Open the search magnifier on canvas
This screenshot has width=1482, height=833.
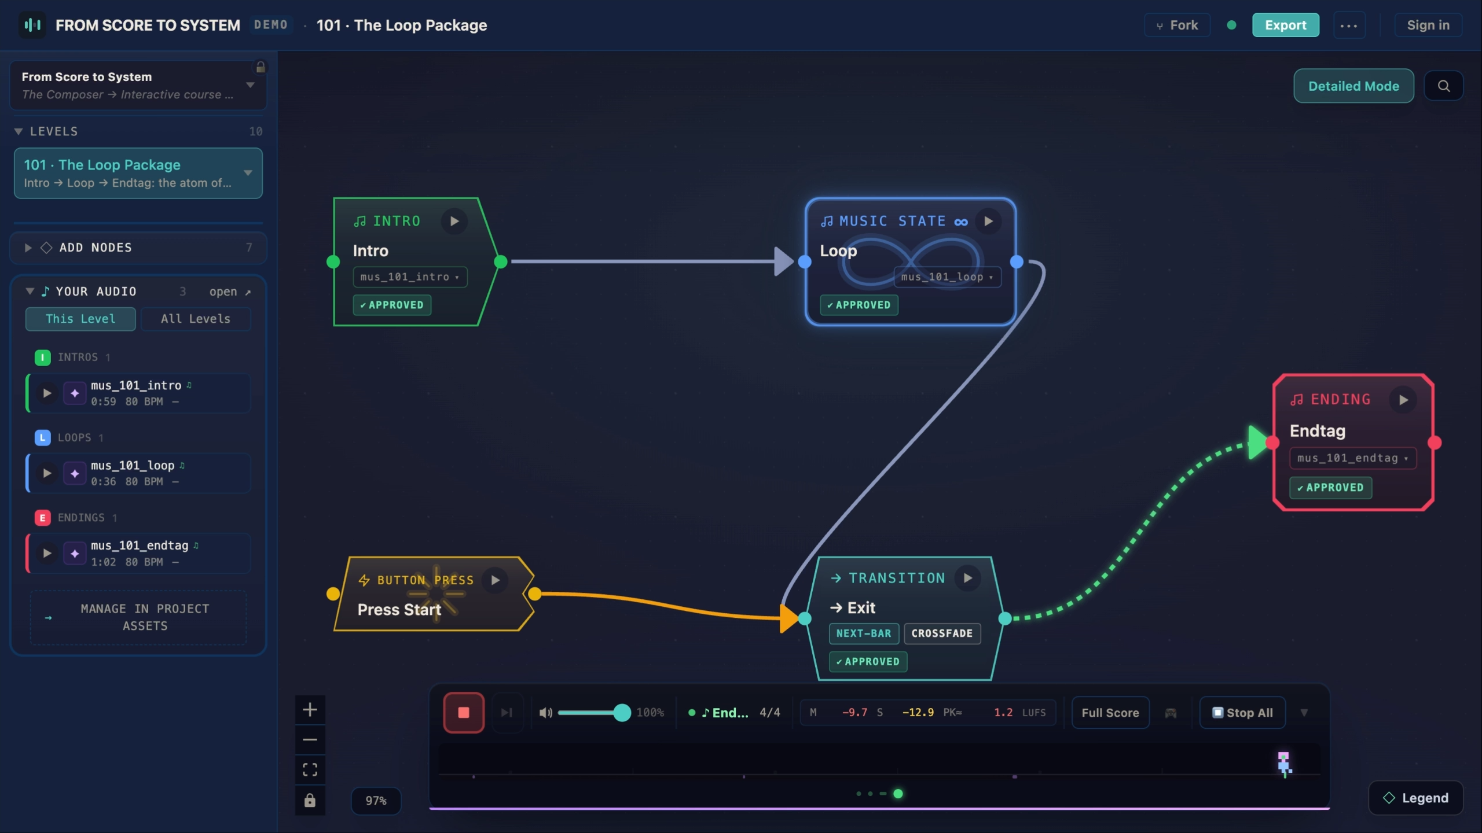pos(1444,86)
